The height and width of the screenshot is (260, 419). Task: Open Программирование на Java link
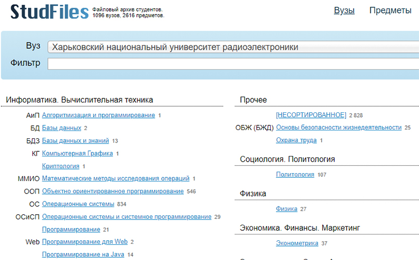click(x=83, y=254)
